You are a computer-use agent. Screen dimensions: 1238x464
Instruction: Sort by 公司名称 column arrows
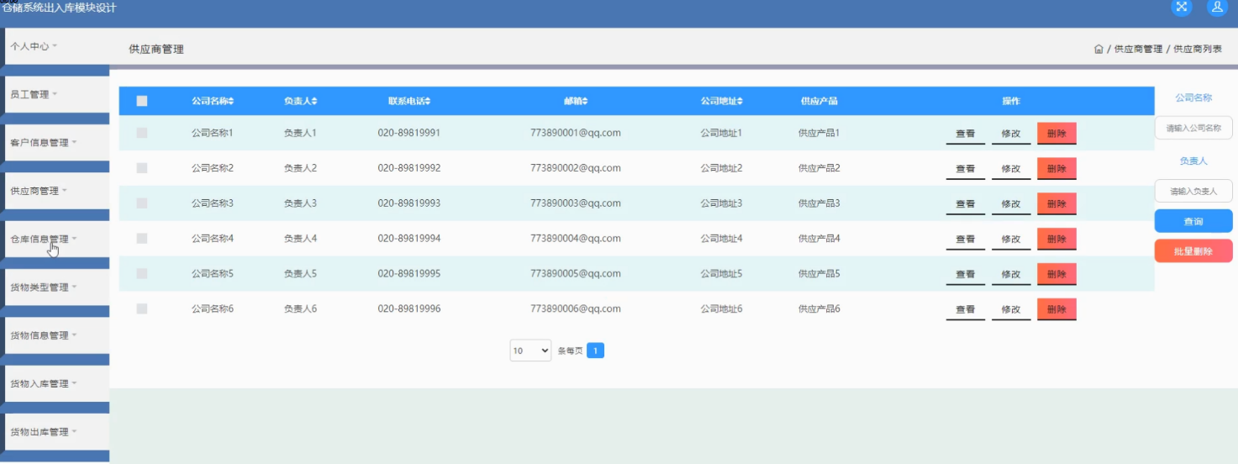click(x=231, y=101)
